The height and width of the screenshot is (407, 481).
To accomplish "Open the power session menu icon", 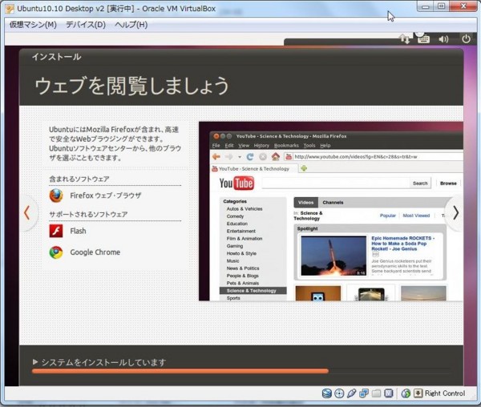I will pos(466,39).
